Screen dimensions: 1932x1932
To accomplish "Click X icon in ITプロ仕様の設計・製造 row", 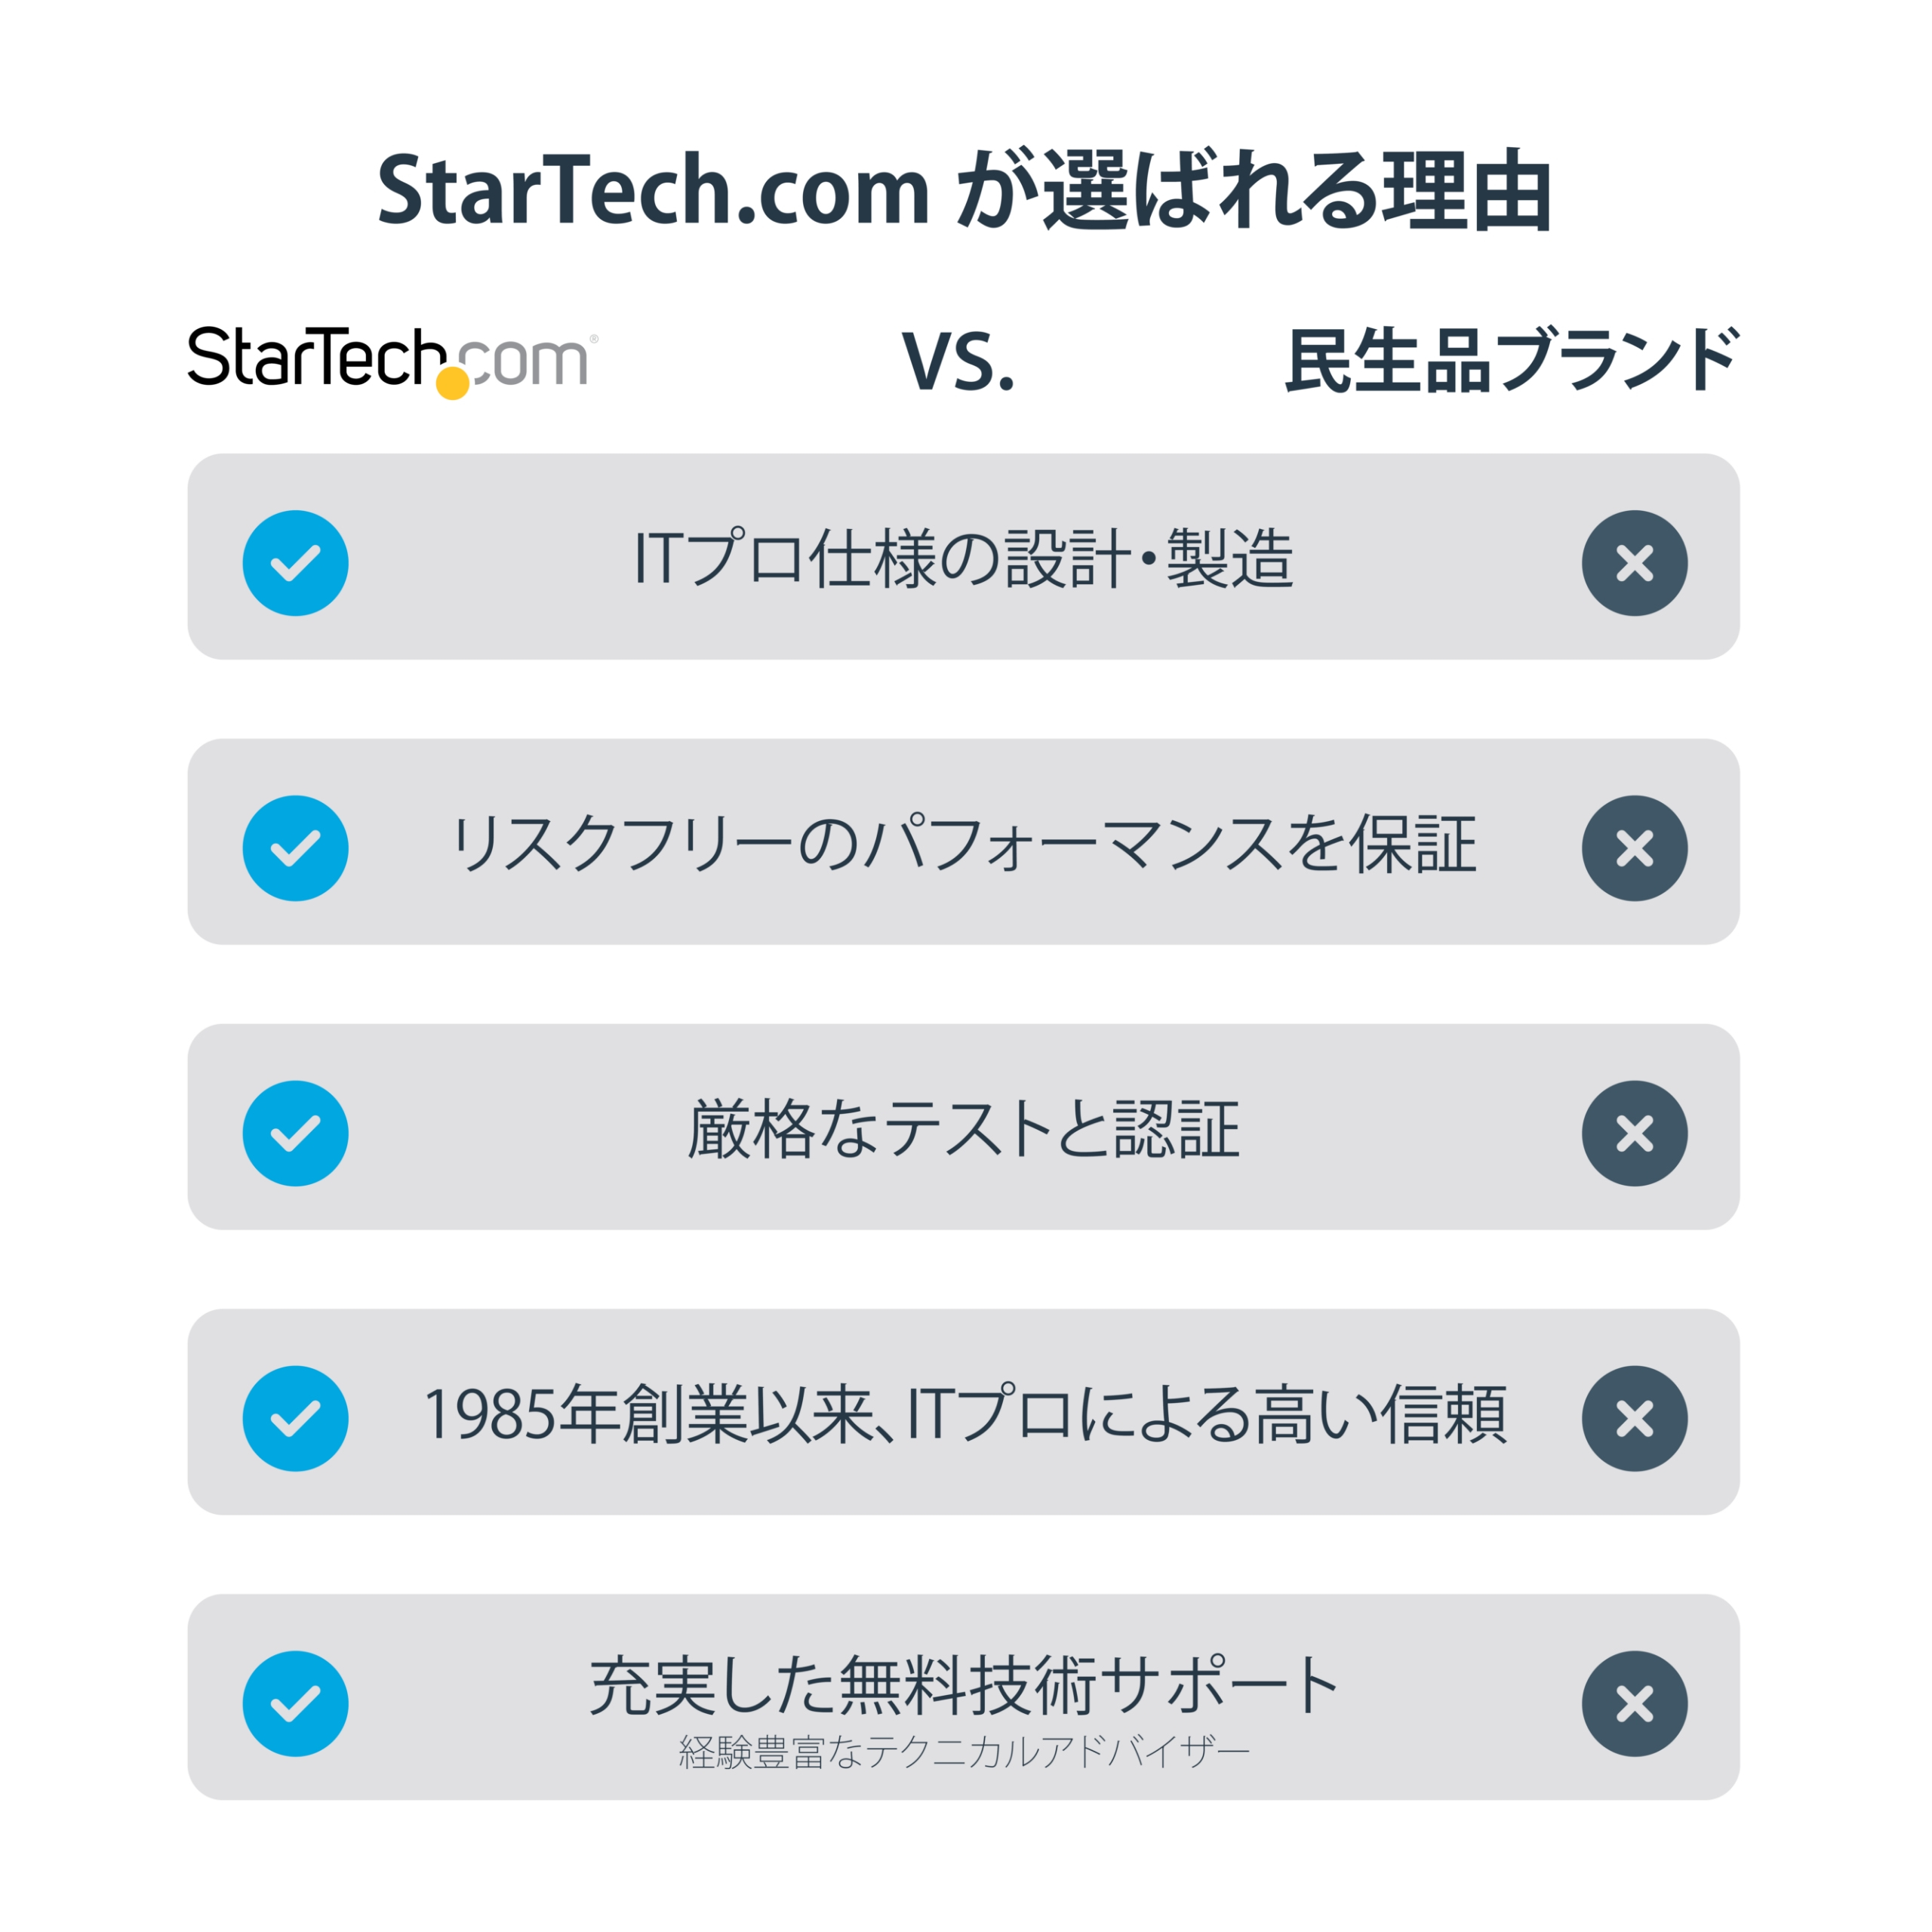I will pyautogui.click(x=1634, y=563).
